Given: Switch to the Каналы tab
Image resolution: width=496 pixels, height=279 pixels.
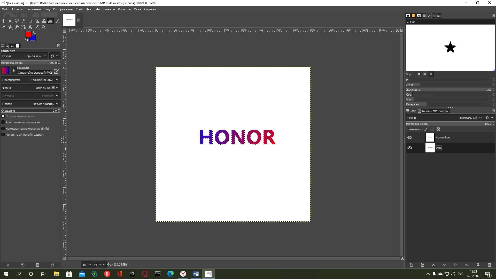Looking at the screenshot, I should pyautogui.click(x=425, y=111).
